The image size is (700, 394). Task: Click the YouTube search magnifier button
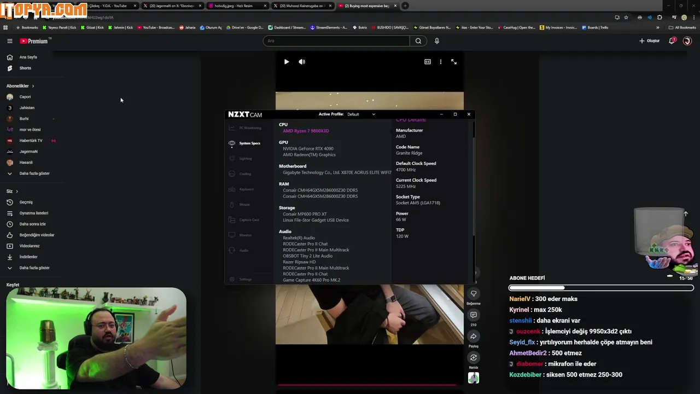418,41
